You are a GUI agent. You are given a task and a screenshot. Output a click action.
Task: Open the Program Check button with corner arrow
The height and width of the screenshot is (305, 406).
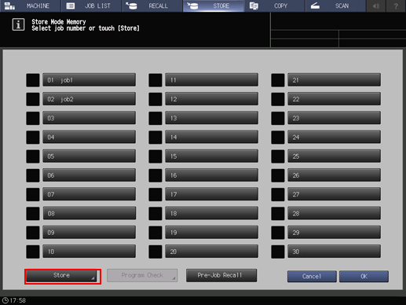coord(142,276)
